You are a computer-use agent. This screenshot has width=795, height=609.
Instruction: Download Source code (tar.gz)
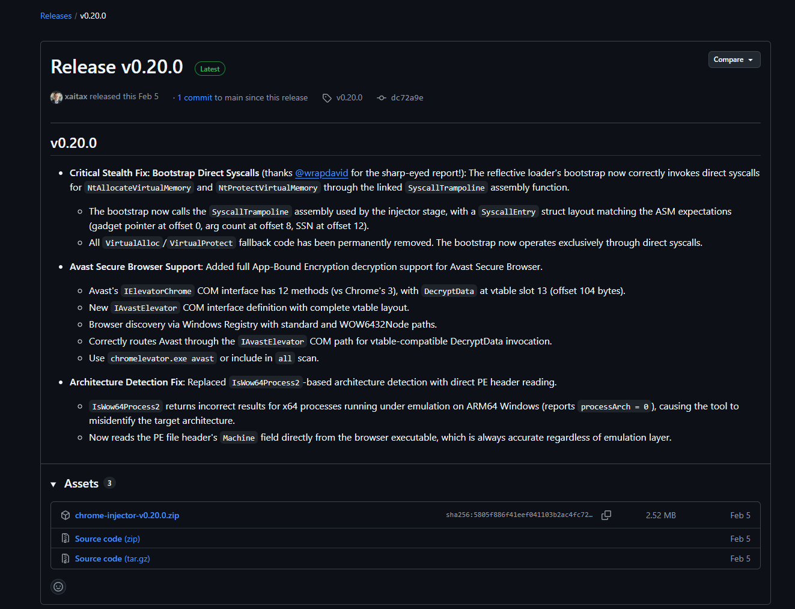pyautogui.click(x=112, y=559)
